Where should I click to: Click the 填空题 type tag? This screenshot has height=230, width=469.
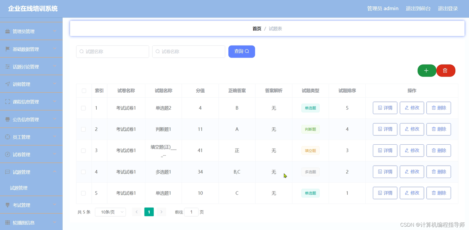click(310, 151)
